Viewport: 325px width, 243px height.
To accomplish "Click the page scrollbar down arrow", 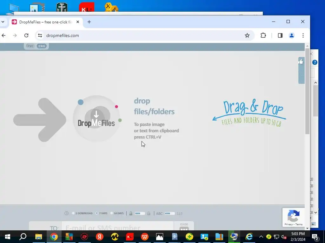I will (x=307, y=228).
